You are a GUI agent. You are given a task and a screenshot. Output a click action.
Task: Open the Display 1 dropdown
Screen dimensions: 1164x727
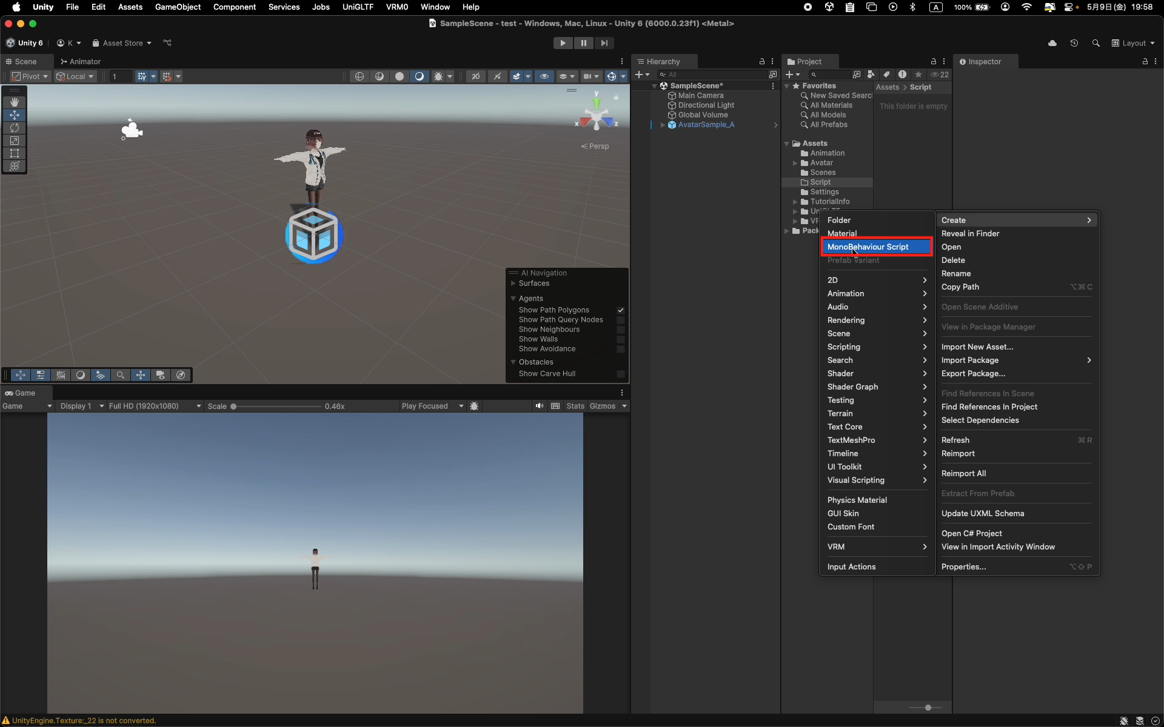[x=82, y=406]
